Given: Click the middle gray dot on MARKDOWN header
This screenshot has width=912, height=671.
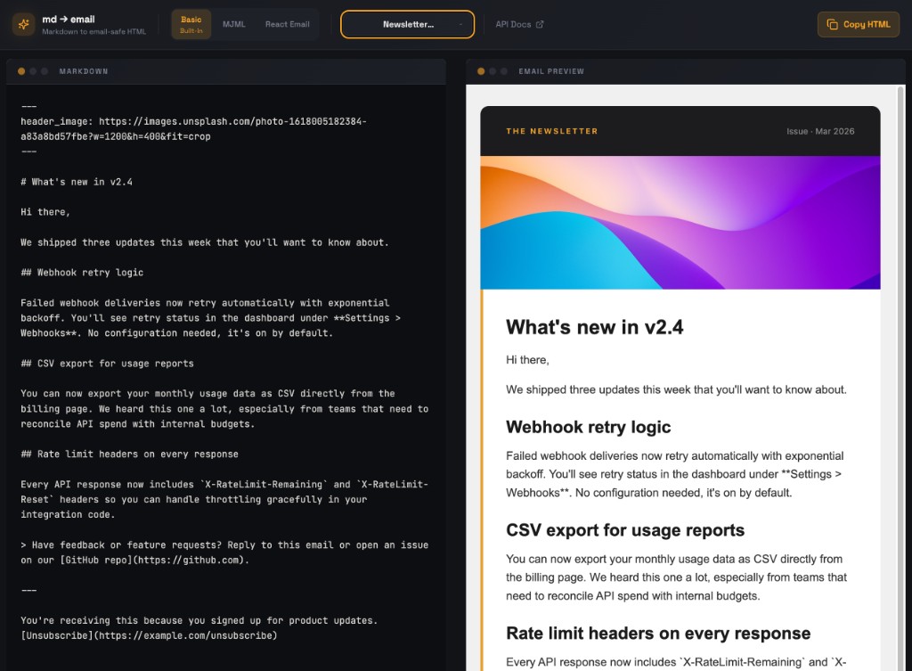Looking at the screenshot, I should click(x=32, y=71).
